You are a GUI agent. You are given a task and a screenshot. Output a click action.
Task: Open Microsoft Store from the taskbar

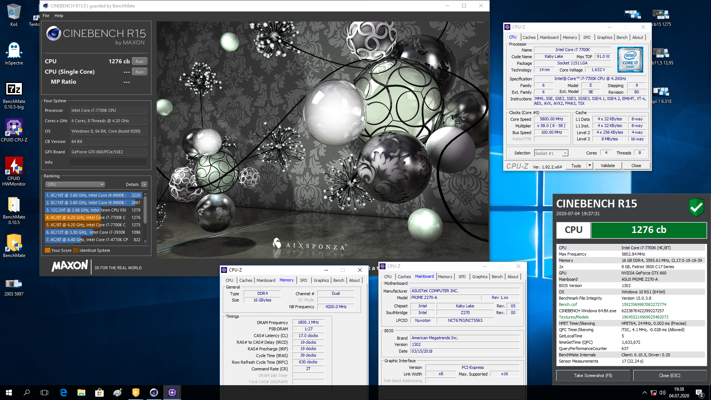click(x=99, y=393)
